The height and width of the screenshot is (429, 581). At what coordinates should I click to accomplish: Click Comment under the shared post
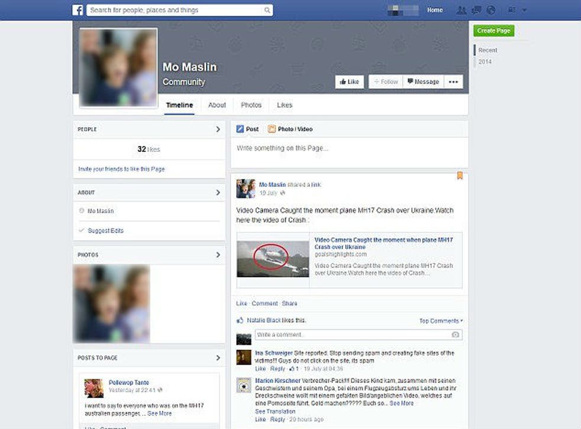[x=264, y=303]
